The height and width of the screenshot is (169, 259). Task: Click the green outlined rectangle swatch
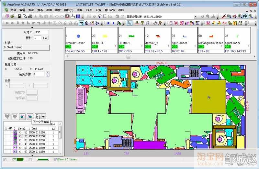pyautogui.click(x=43, y=159)
